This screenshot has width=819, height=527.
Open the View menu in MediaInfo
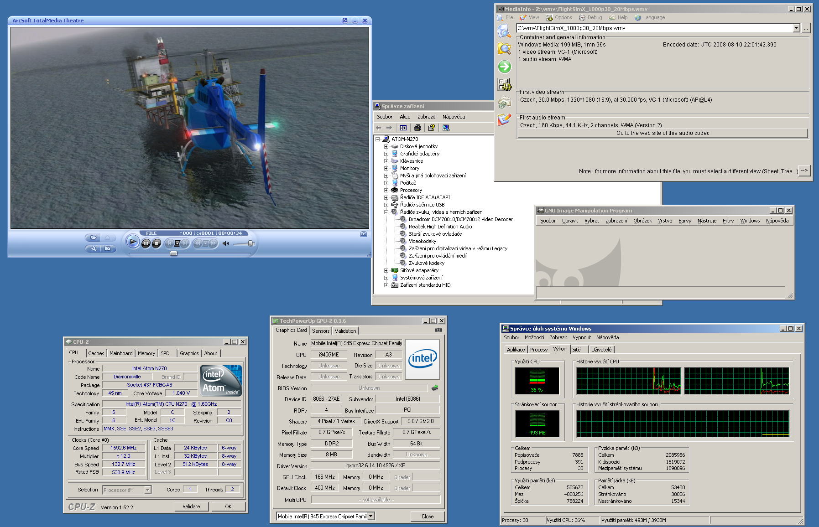coord(529,17)
